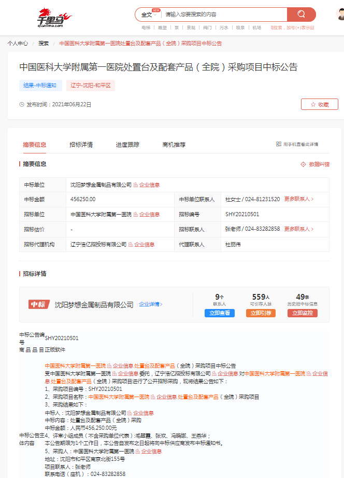Open 企业信息 for 辽宁浩亿招投标有限公司 in table
The image size is (344, 478).
point(141,245)
